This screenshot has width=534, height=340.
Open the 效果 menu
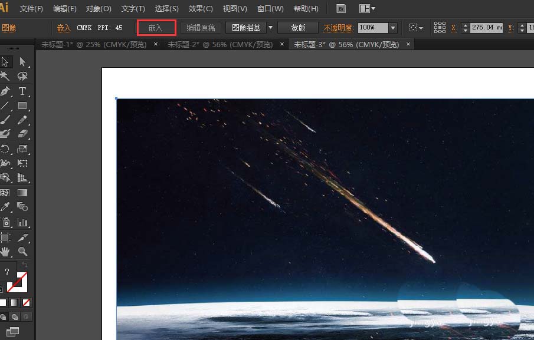(200, 8)
